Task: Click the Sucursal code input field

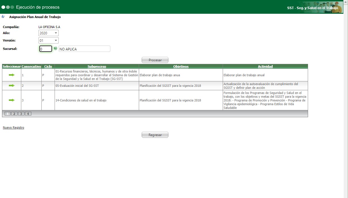Action: click(x=46, y=49)
